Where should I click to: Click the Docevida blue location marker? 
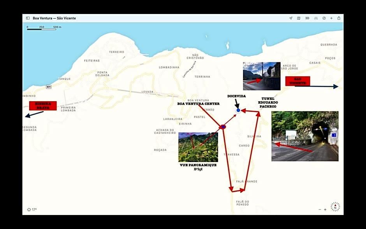tap(238, 111)
